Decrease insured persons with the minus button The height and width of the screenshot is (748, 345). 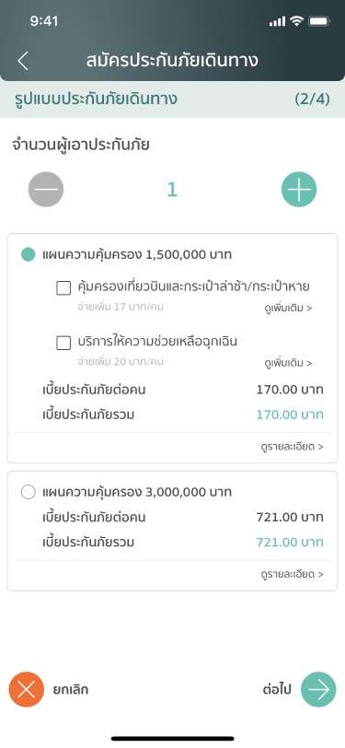click(46, 190)
